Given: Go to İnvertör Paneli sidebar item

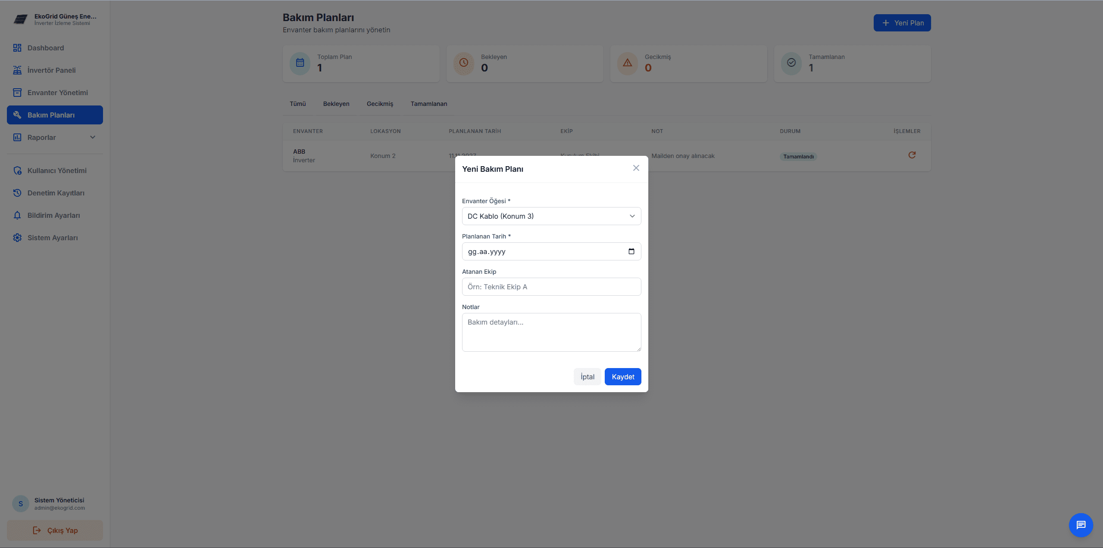Looking at the screenshot, I should coord(51,70).
